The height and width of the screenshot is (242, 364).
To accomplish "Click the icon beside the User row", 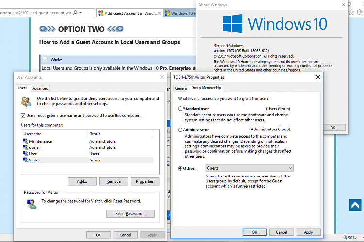I will tap(26, 154).
